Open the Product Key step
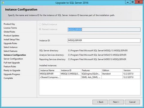 point(9,24)
